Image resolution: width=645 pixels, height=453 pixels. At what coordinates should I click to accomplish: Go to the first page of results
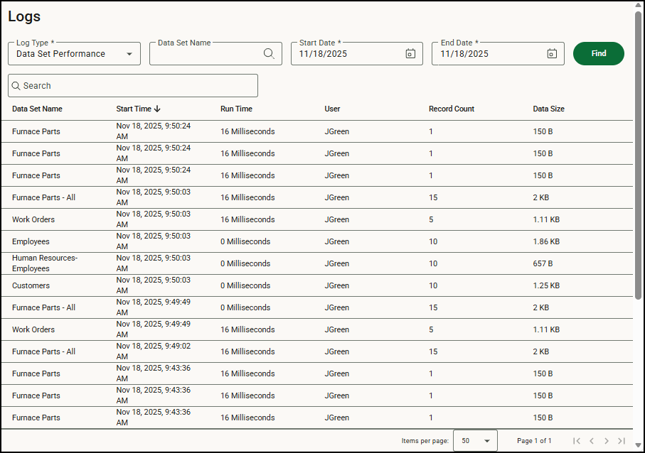[x=577, y=441]
